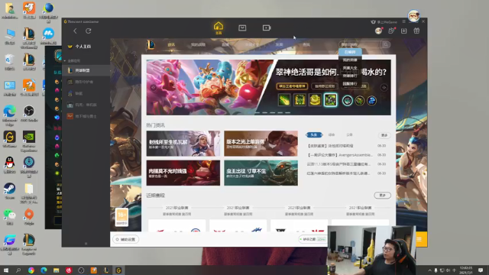The height and width of the screenshot is (275, 489).
Task: Select the blue 头条 news tab
Action: pos(314,134)
